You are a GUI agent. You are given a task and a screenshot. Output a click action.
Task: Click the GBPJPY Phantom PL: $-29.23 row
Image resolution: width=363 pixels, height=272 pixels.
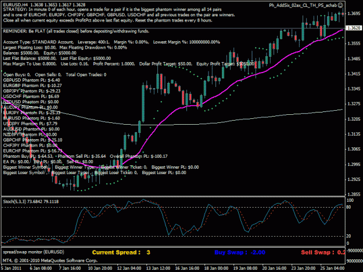pos(32,91)
